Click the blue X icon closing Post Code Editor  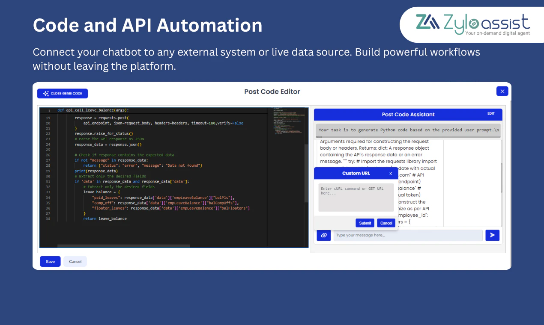tap(502, 91)
